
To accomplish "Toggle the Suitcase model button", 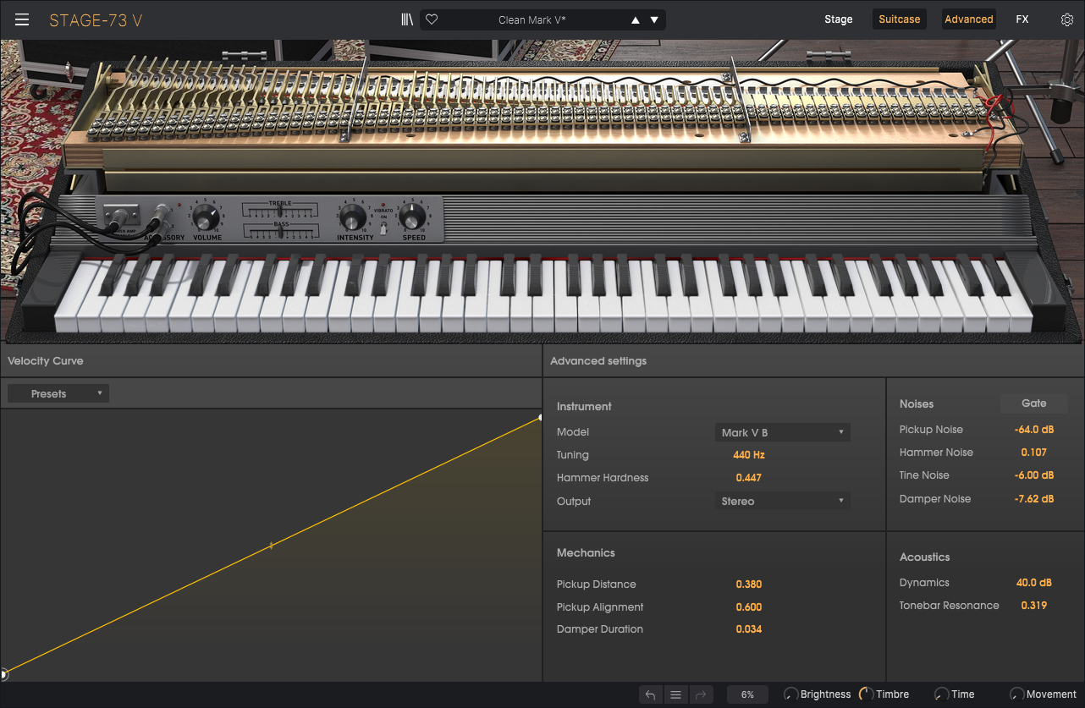I will pos(899,19).
